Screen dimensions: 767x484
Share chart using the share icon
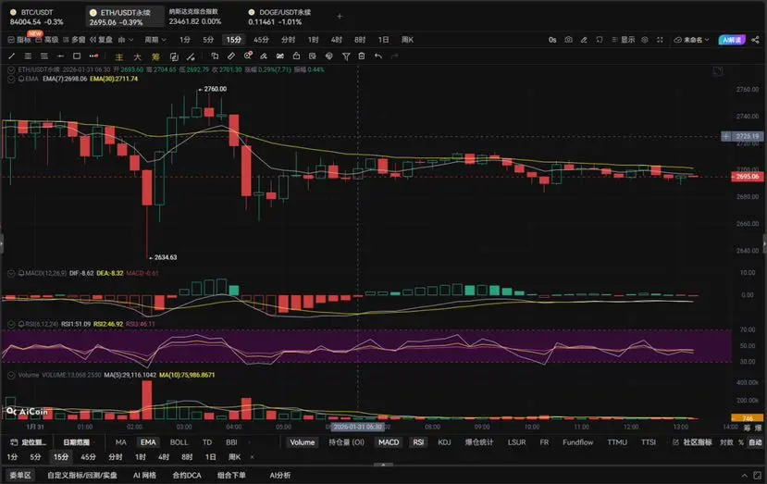pyautogui.click(x=755, y=40)
